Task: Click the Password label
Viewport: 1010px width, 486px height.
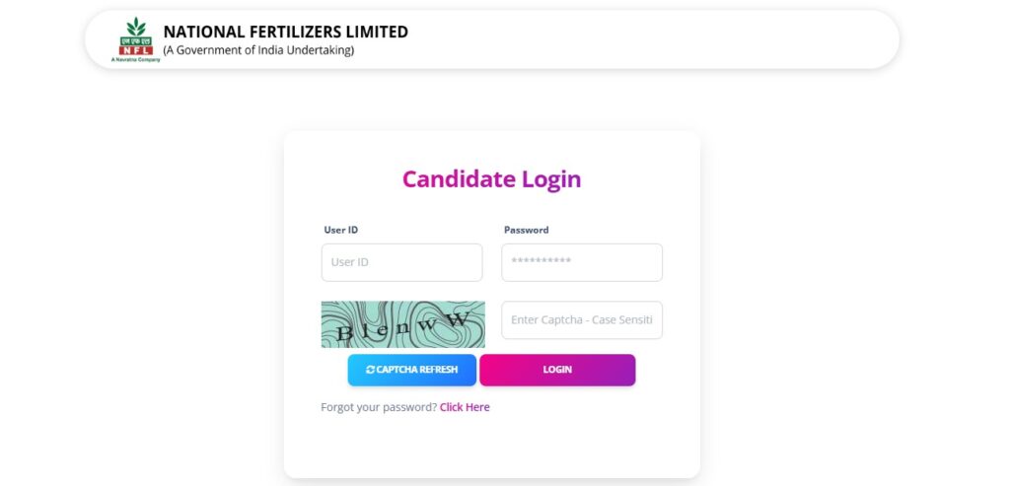Action: tap(526, 230)
